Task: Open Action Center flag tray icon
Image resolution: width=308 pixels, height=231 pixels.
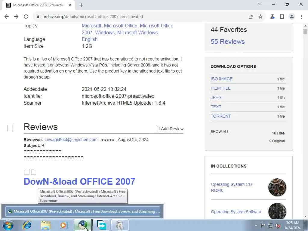Action: [x=263, y=225]
